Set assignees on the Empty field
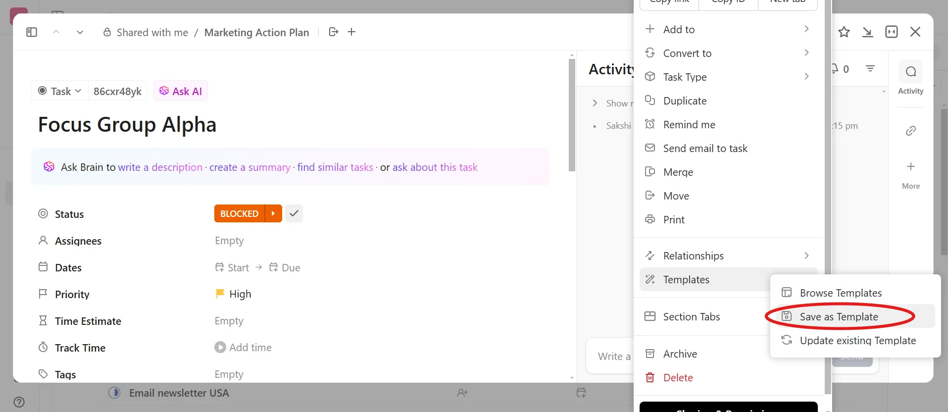This screenshot has width=948, height=412. [229, 241]
